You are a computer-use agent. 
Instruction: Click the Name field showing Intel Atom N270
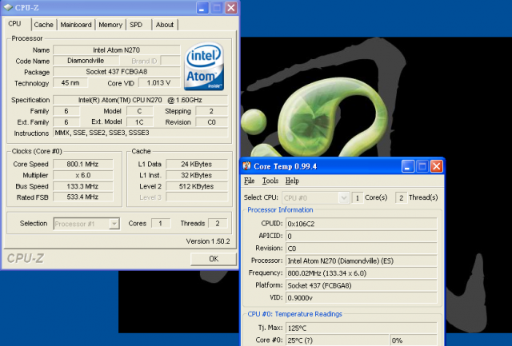click(x=117, y=50)
